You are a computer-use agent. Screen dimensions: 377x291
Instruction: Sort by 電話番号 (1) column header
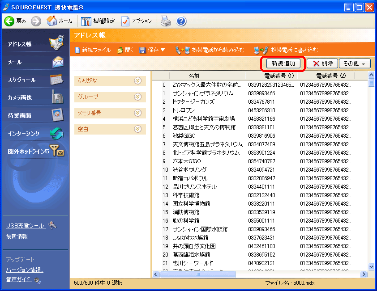[x=271, y=76]
